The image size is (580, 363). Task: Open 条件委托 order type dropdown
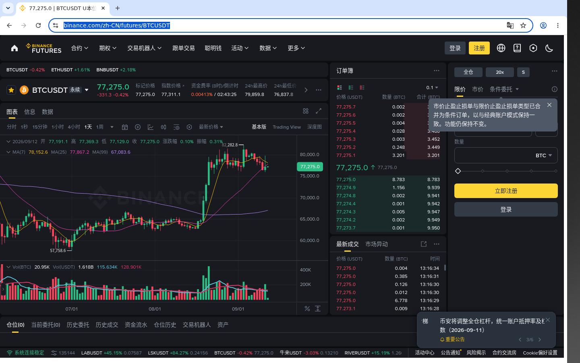click(x=504, y=89)
